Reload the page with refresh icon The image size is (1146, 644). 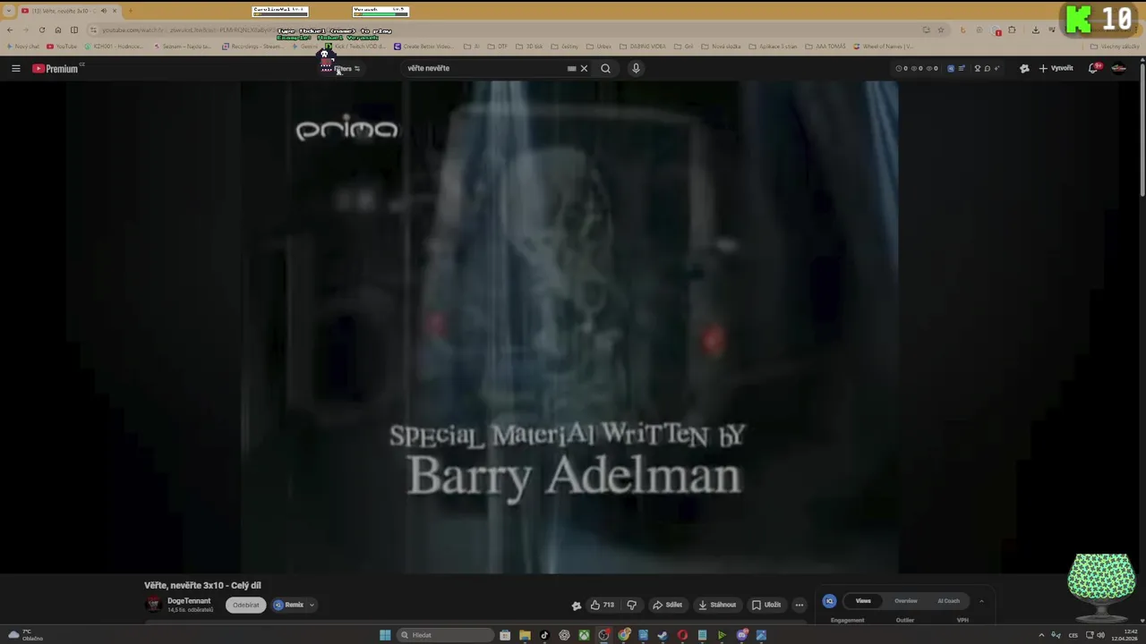[41, 30]
